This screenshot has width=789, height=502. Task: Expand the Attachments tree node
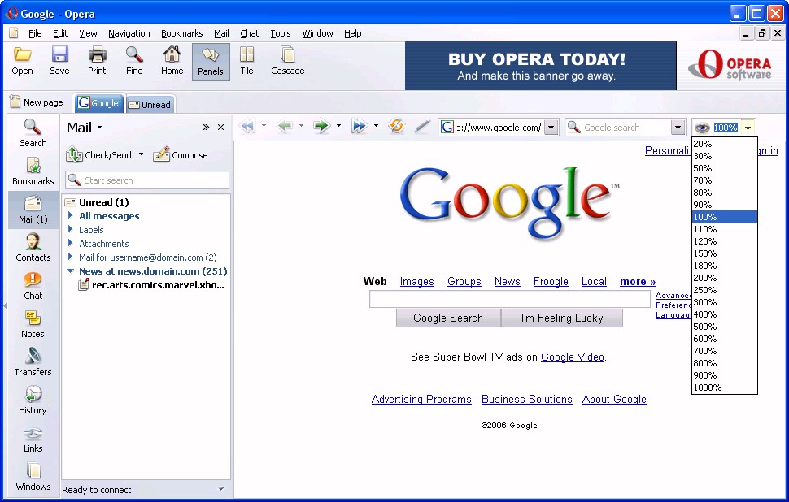(x=71, y=243)
